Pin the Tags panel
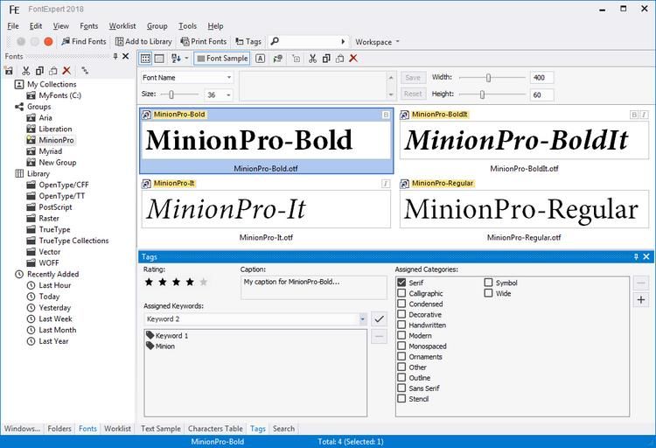This screenshot has width=656, height=448. tap(636, 256)
